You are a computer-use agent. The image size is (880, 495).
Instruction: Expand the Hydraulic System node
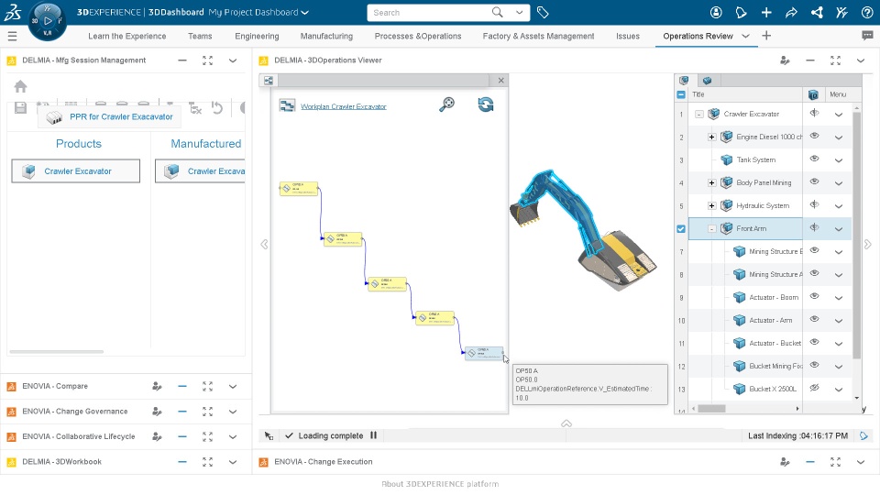[711, 206]
